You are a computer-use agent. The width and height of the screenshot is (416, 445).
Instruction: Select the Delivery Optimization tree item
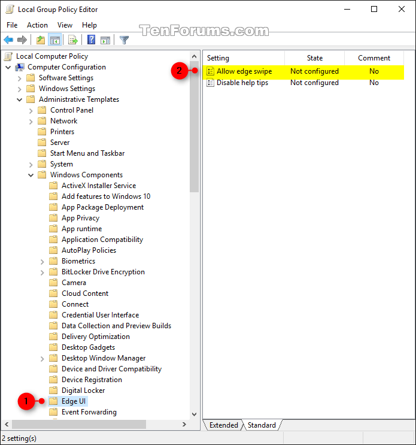pyautogui.click(x=96, y=337)
